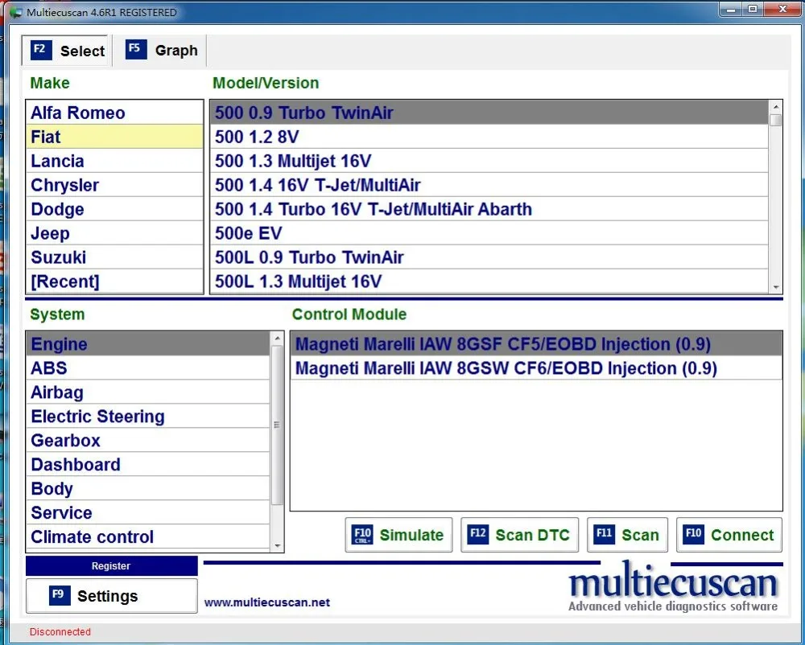The image size is (805, 645).
Task: Select the IAW 8GSF CF5/EOBD module
Action: 536,344
